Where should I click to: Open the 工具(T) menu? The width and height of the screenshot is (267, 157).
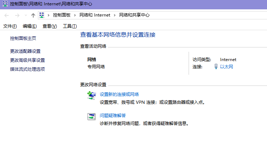[x=70, y=26]
